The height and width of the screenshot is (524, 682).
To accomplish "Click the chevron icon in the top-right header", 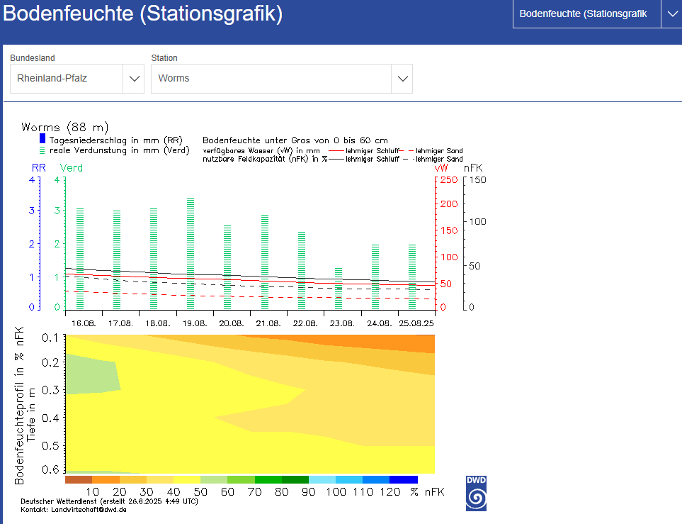I will tap(671, 14).
